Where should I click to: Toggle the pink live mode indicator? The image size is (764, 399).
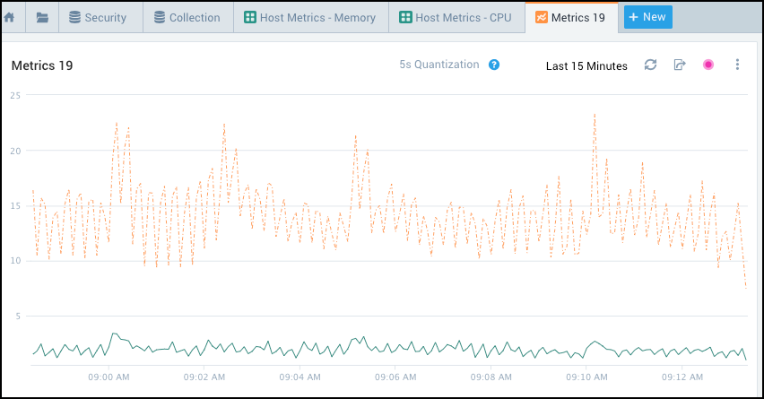[x=708, y=65]
